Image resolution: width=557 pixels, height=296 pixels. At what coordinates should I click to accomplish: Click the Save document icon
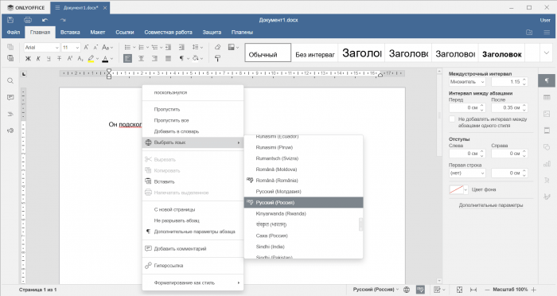point(10,20)
